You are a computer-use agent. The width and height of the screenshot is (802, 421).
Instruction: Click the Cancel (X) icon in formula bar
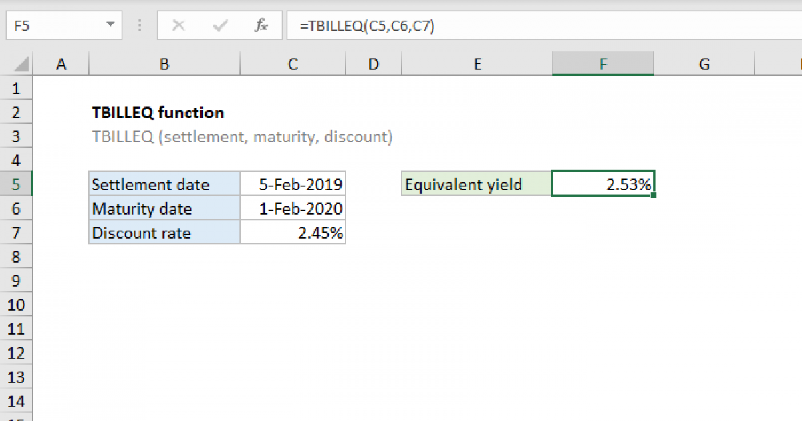tap(179, 25)
